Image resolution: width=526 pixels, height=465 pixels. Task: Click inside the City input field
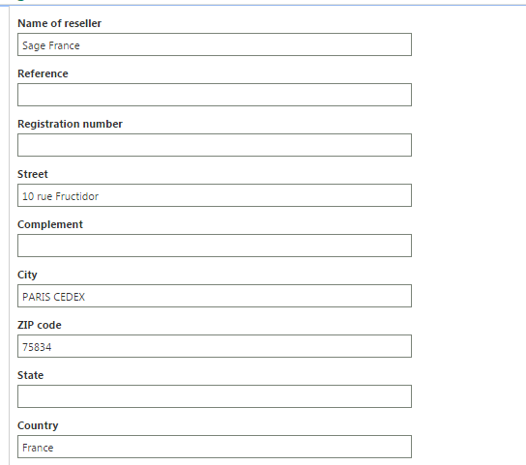pyautogui.click(x=215, y=296)
